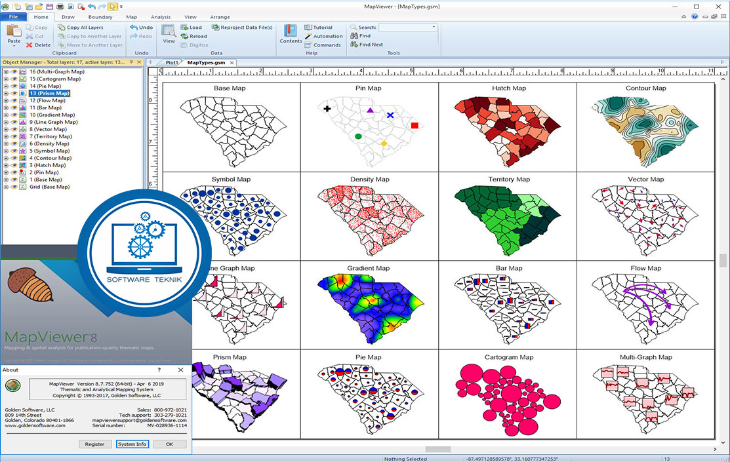Click the vertical scrollbar thumb of plot
Image resolution: width=730 pixels, height=462 pixels.
pyautogui.click(x=723, y=260)
